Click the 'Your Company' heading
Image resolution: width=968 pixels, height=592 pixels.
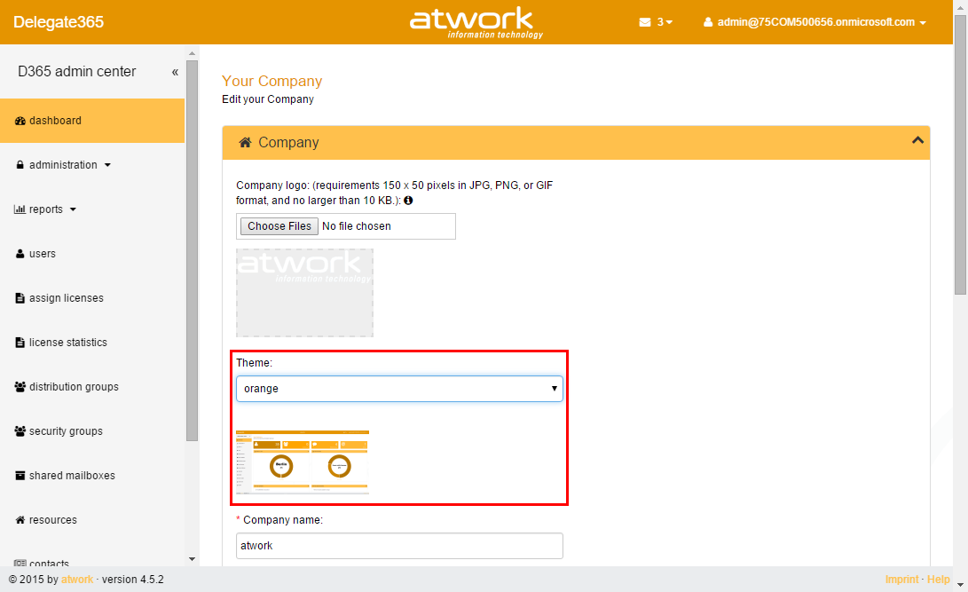(x=272, y=82)
